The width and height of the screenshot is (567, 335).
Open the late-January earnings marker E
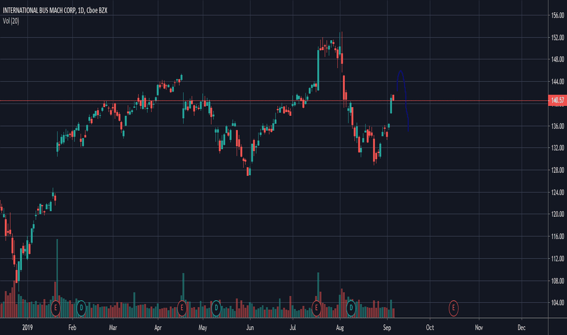pos(55,308)
